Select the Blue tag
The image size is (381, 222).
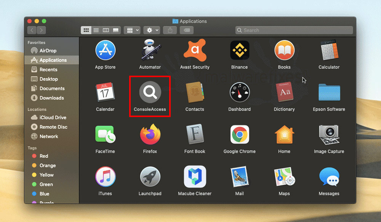pyautogui.click(x=51, y=194)
